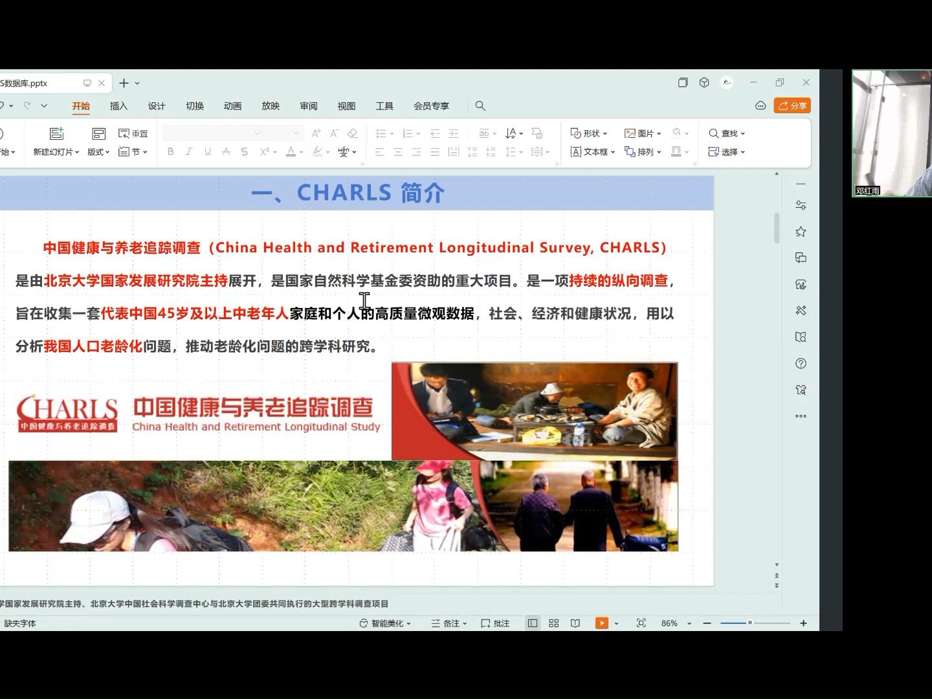Screen dimensions: 932x699
Task: Select the 动画 animation tab
Action: (x=232, y=106)
